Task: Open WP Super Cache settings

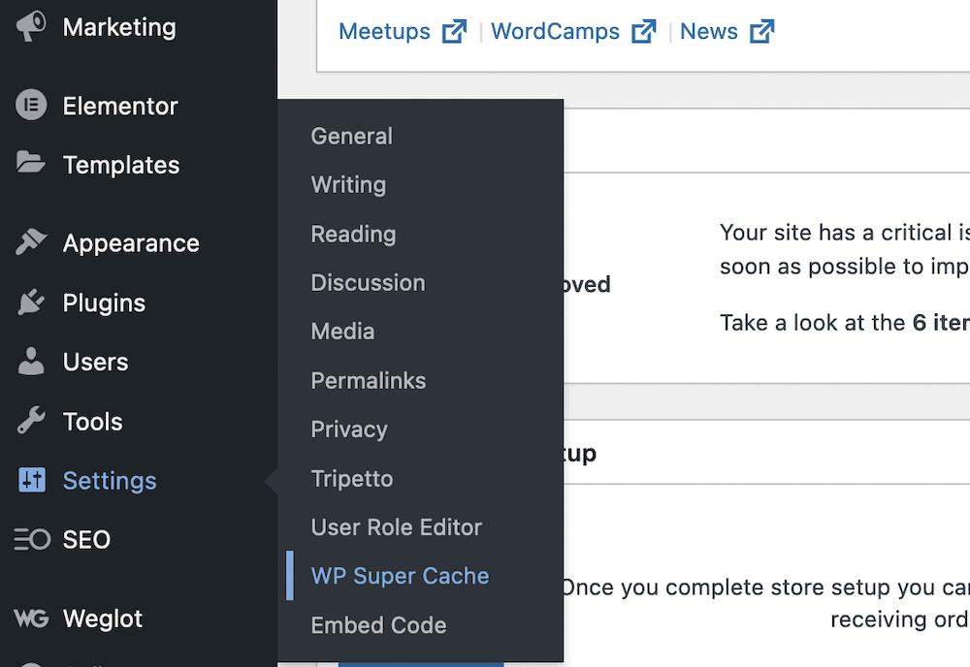Action: 400,576
